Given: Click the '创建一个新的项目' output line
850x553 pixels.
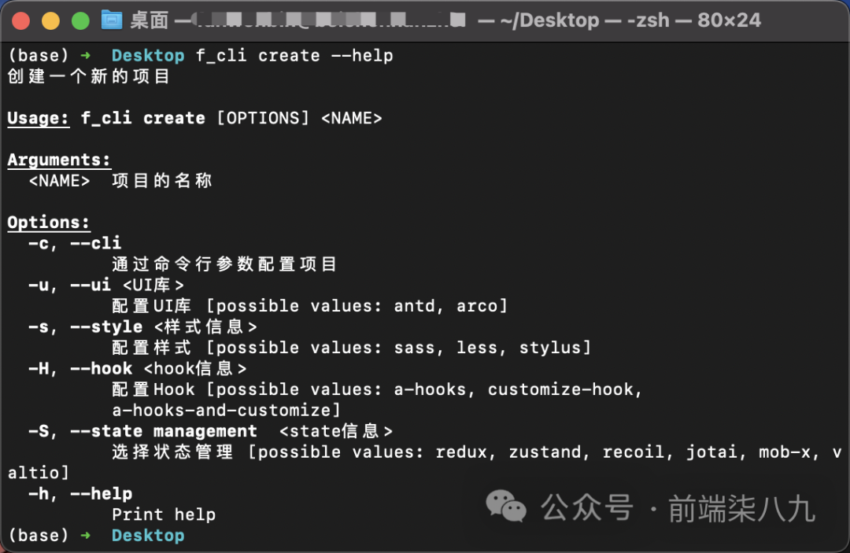Looking at the screenshot, I should click(x=89, y=76).
